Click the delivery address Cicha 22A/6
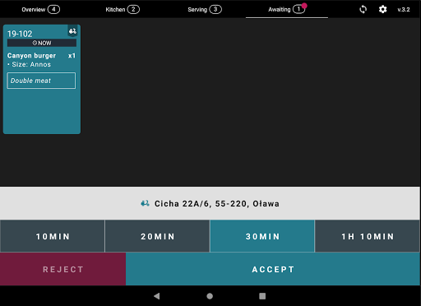 (x=217, y=203)
